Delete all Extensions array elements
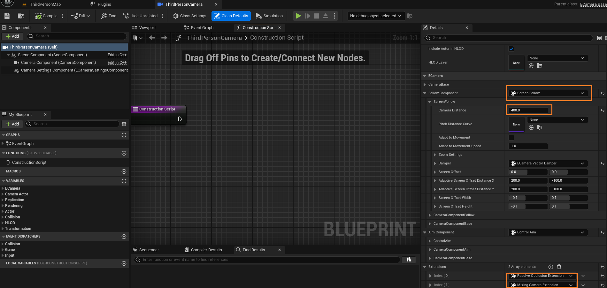Viewport: 607px width, 288px height. tap(559, 267)
